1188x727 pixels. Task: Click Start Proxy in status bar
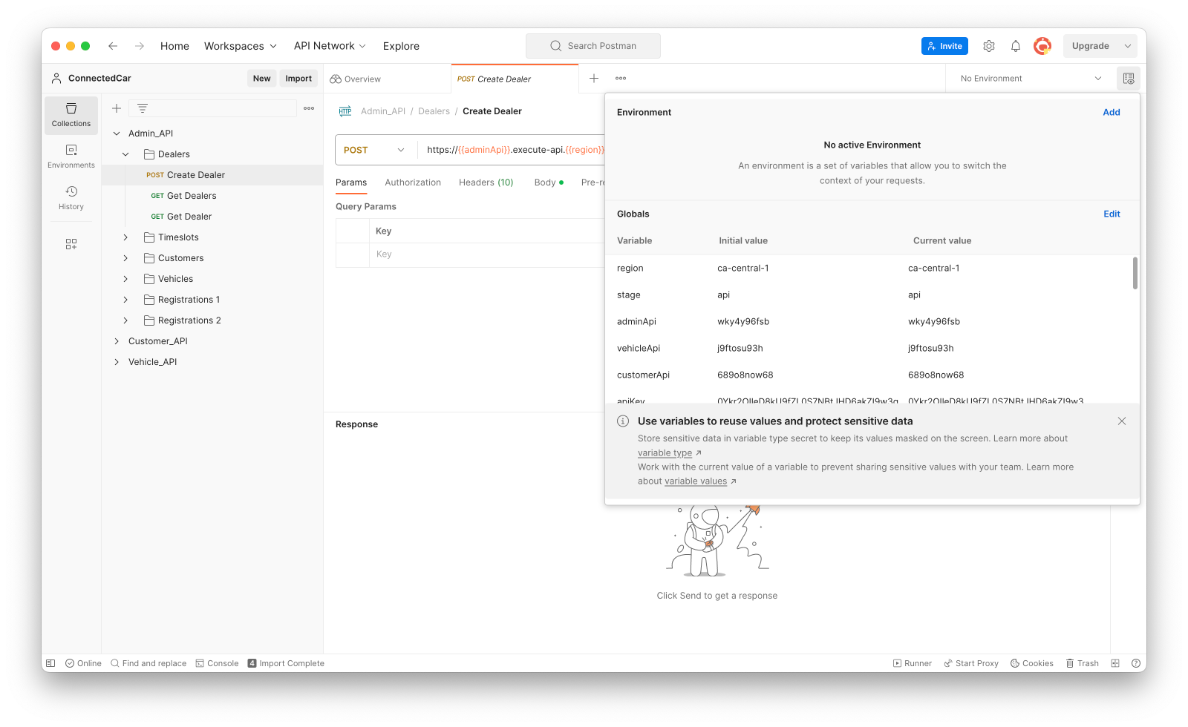tap(971, 663)
